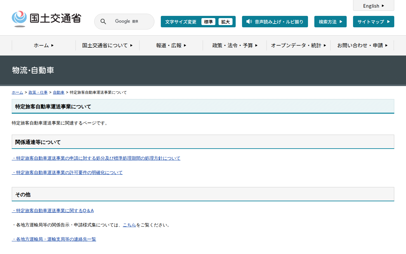Open 各地方運輸局・運輸支局等の連絡先一覧
This screenshot has width=406, height=254.
(x=54, y=239)
